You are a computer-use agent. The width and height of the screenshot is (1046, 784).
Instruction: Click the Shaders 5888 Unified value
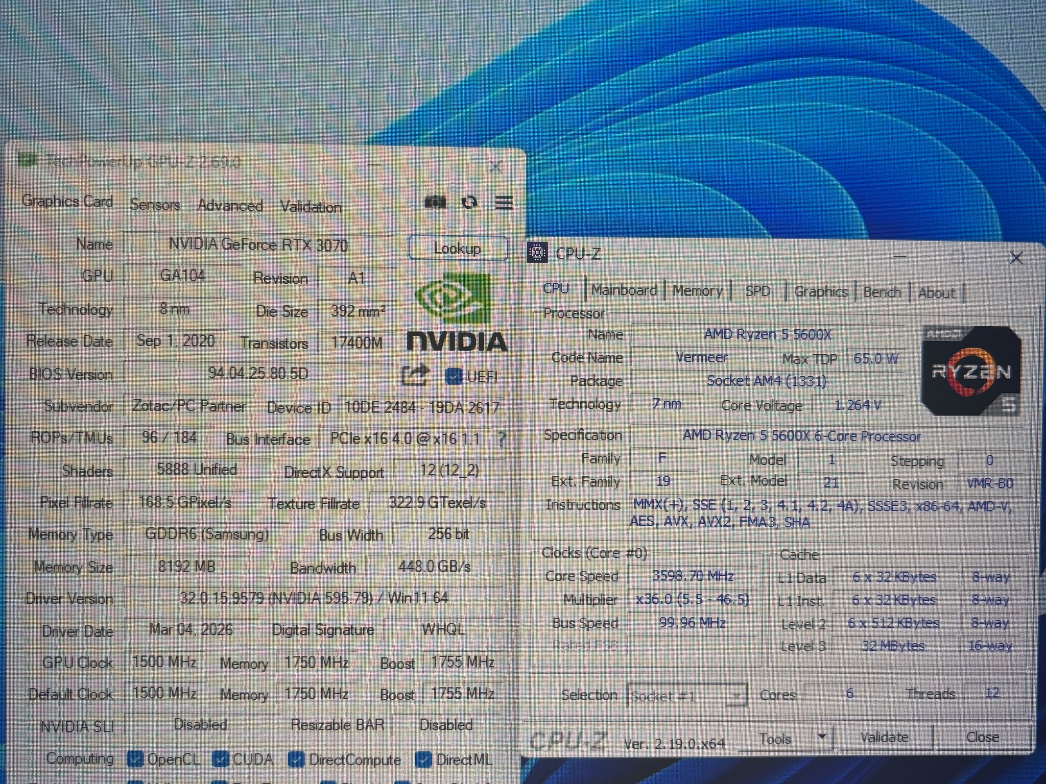tap(197, 470)
